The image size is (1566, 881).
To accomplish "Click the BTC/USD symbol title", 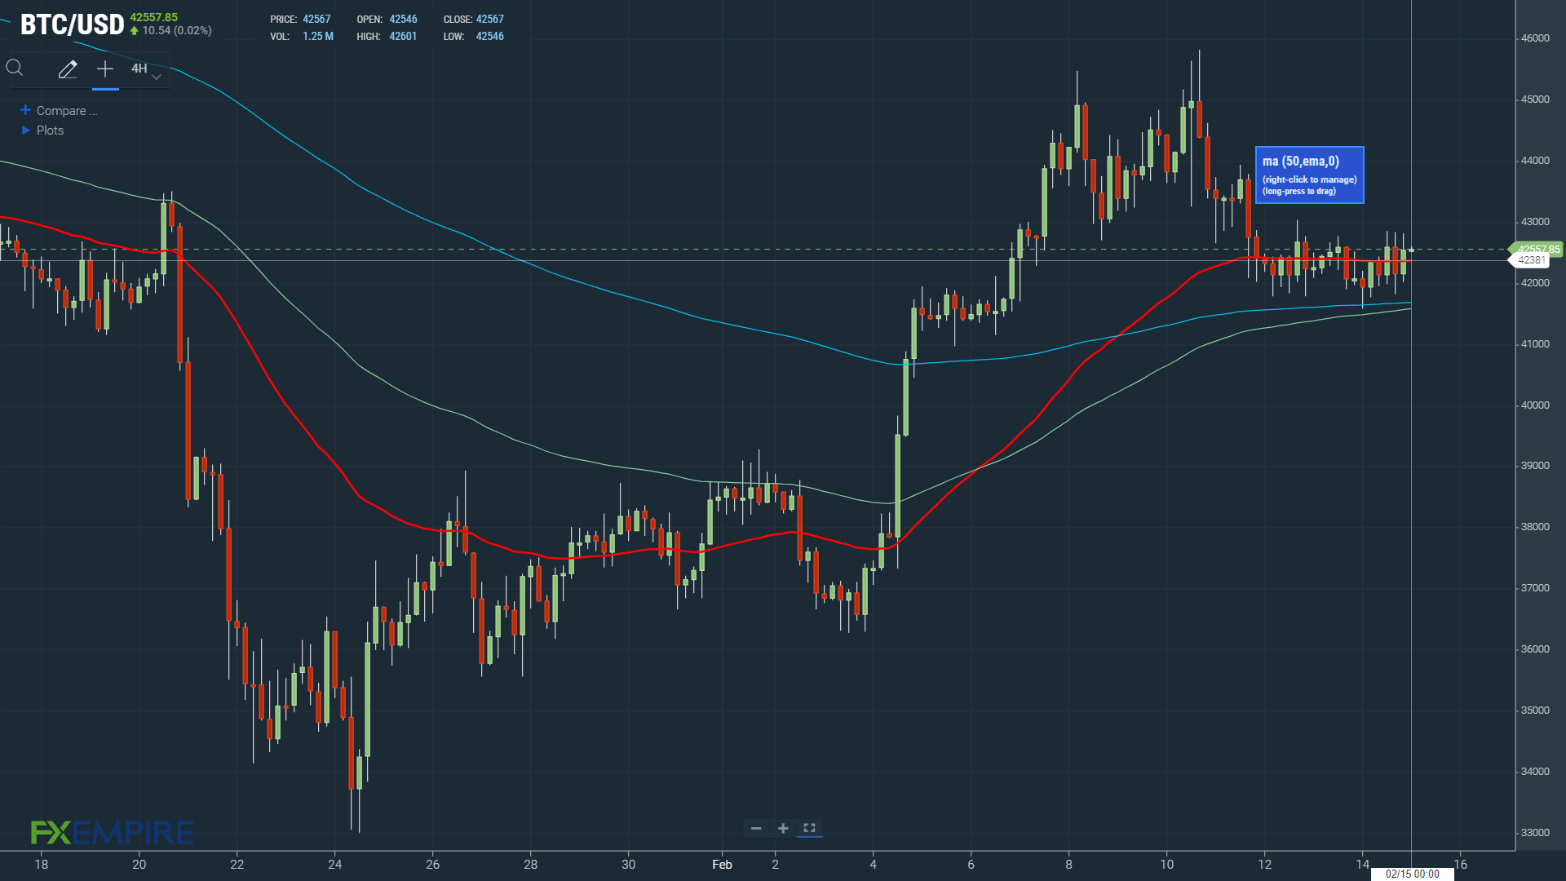I will tap(72, 24).
